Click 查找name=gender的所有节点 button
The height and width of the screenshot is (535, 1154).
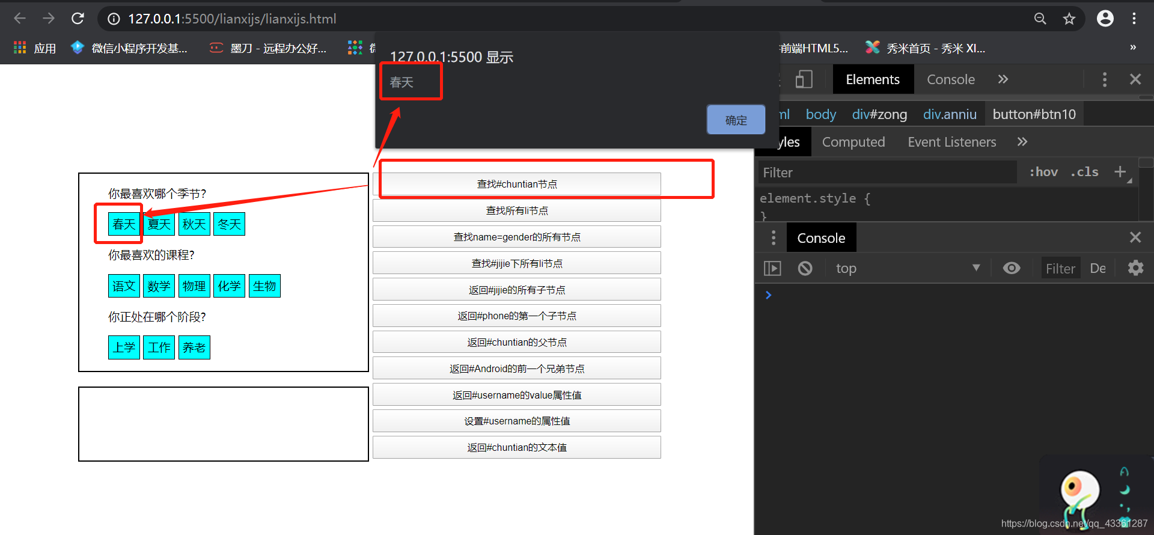(517, 237)
